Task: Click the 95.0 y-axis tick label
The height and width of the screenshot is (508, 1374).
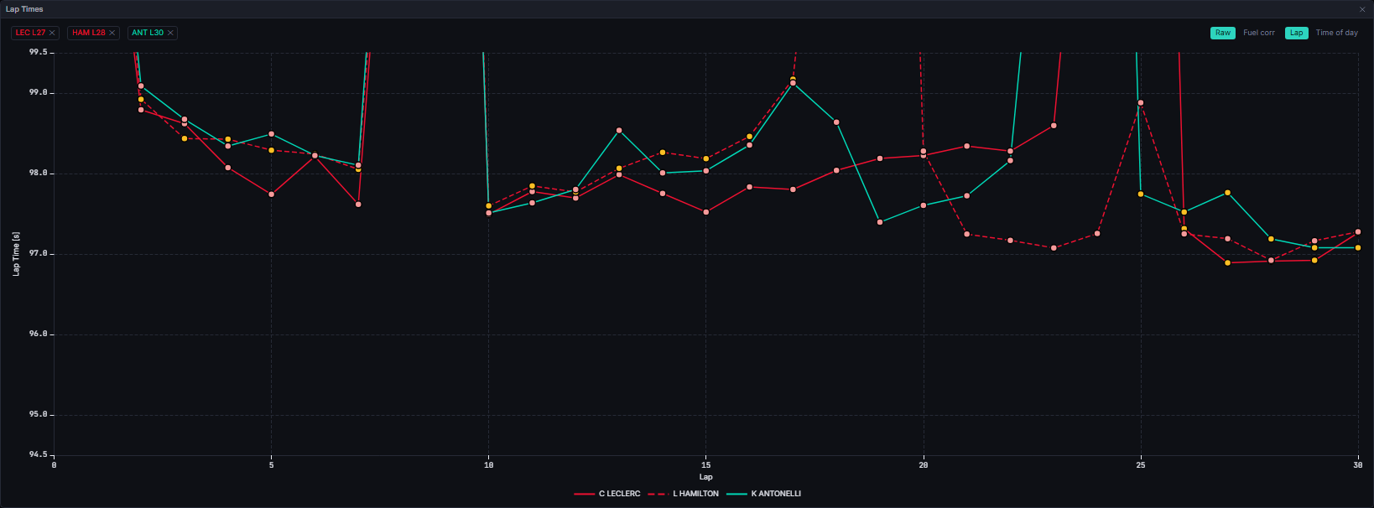Action: tap(38, 415)
